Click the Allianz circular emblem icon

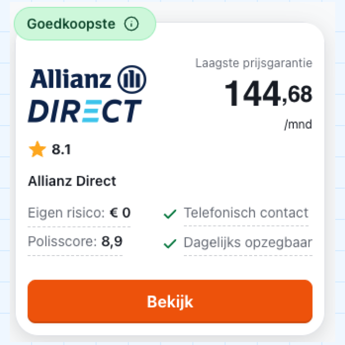click(132, 78)
